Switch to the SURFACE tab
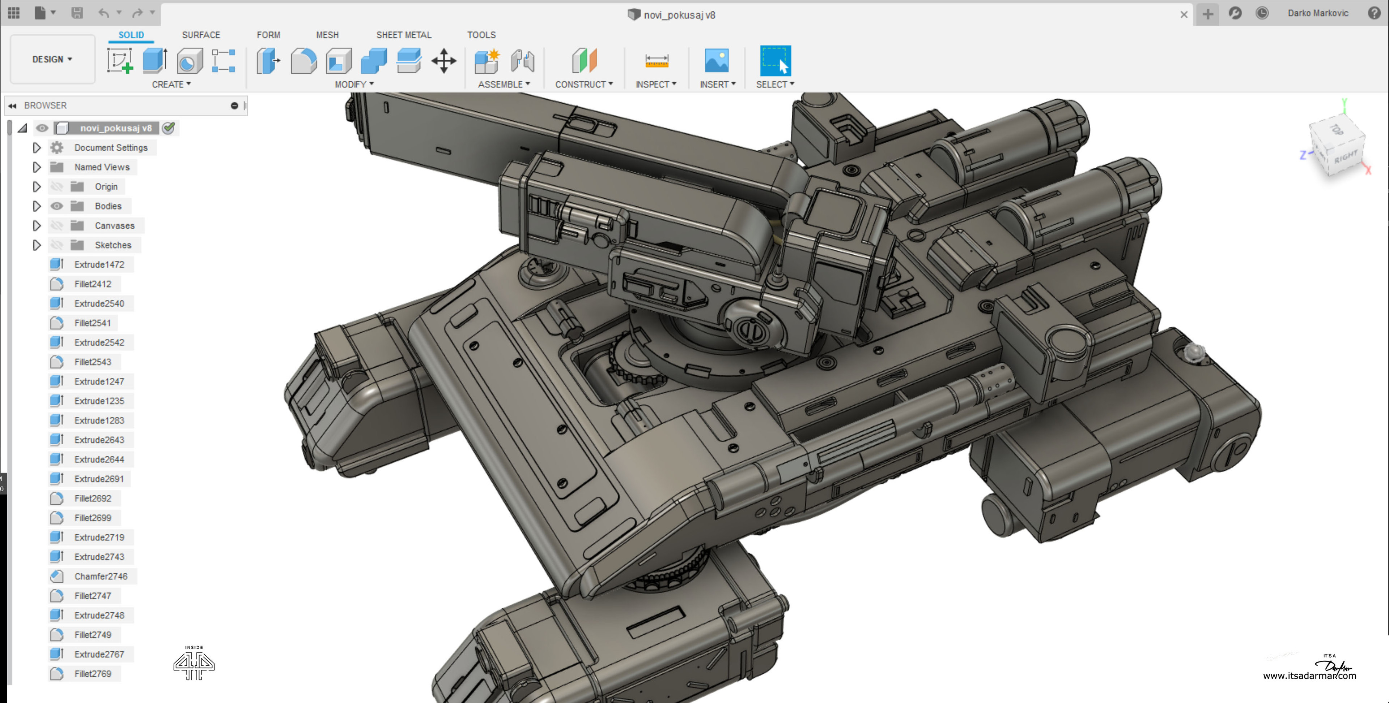 click(x=201, y=35)
